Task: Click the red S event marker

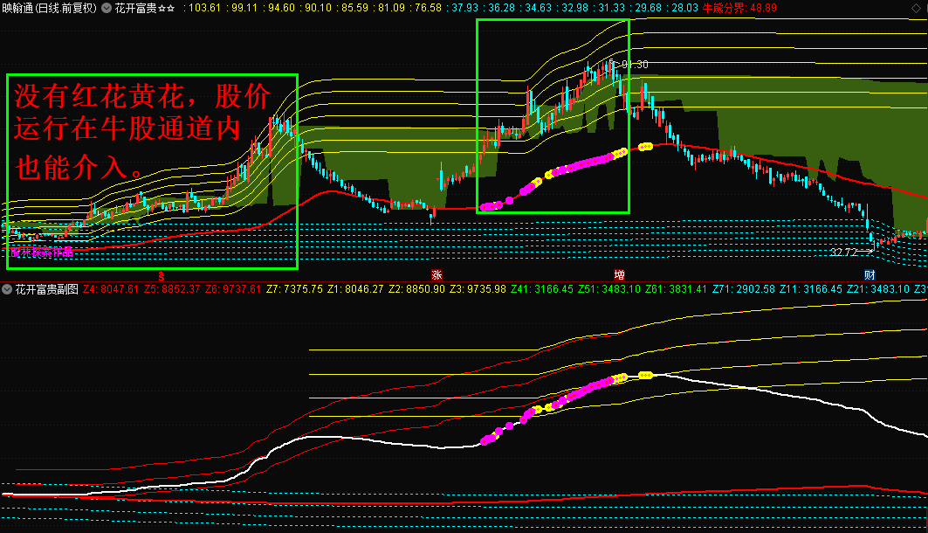Action: [161, 276]
